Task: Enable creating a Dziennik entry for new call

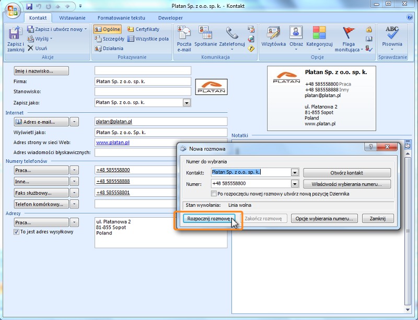Action: pos(214,194)
